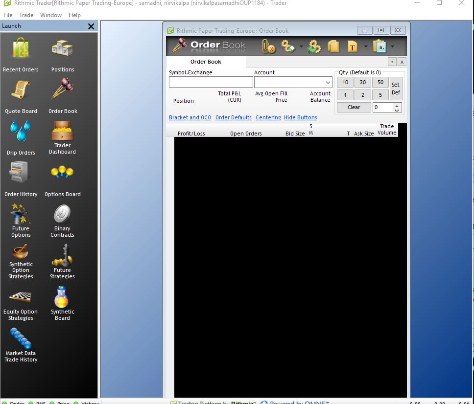Set quantity to 50
Screen dimensions: 474x404
point(380,83)
